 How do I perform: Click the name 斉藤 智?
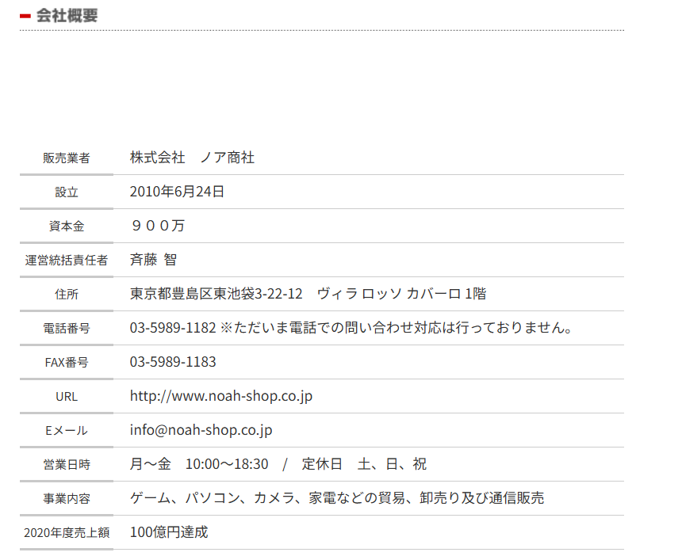(153, 259)
